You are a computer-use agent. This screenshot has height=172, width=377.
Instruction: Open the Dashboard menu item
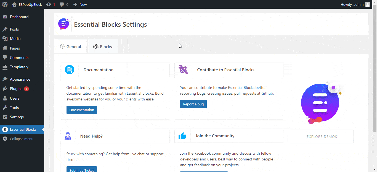coord(22,17)
